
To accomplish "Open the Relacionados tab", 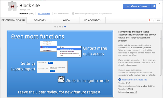I will [92, 20].
